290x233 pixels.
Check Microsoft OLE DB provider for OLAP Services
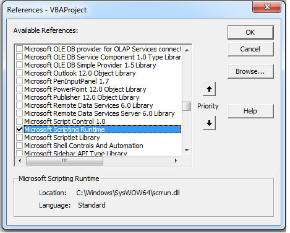pos(19,49)
